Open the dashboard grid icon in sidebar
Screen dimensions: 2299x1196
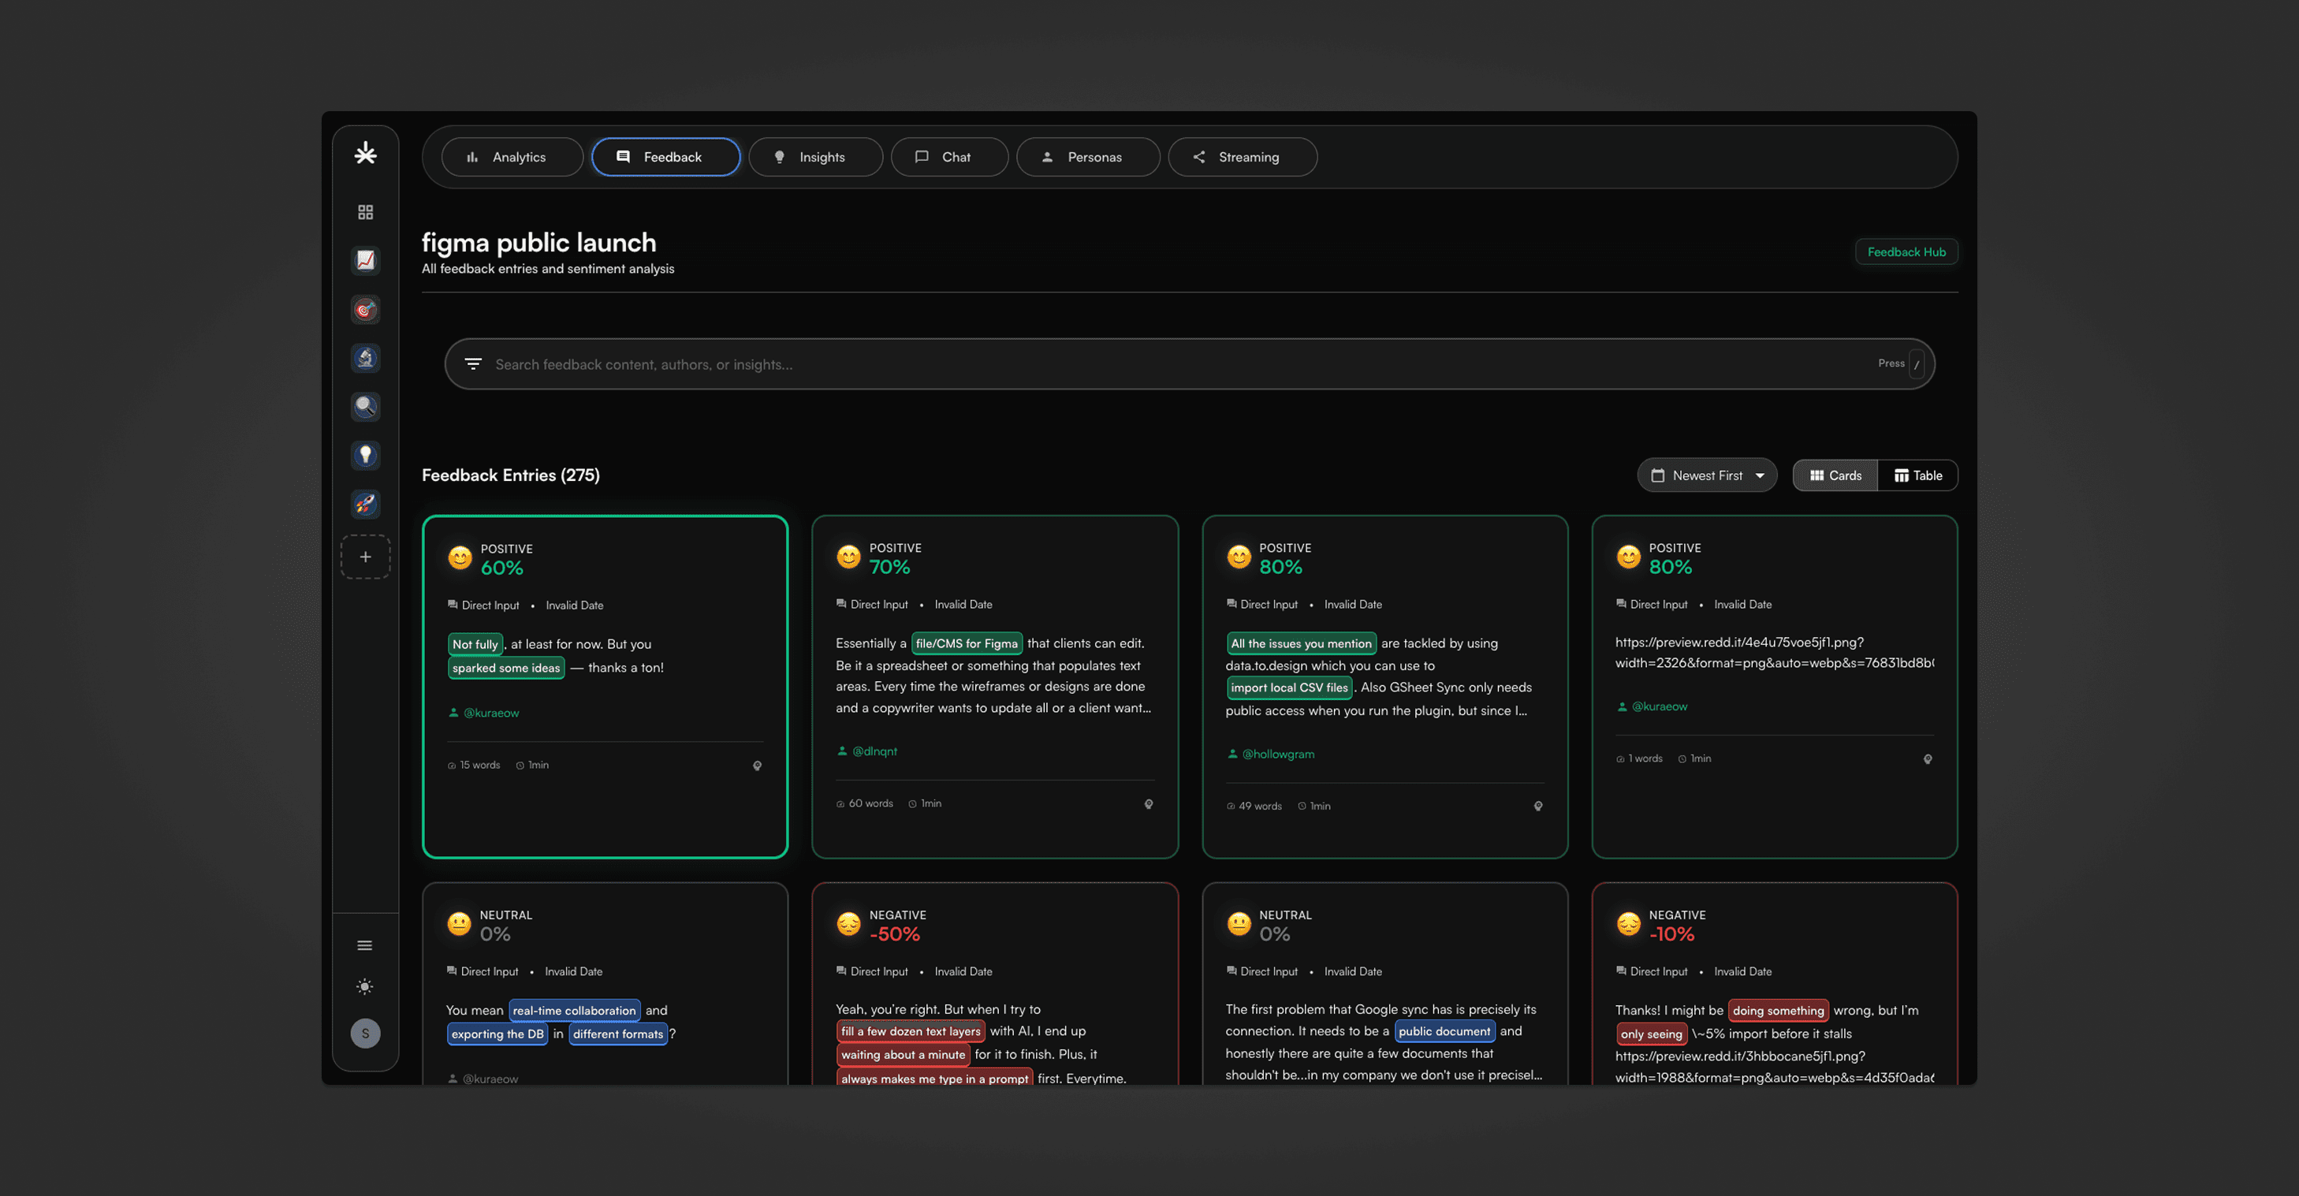365,211
